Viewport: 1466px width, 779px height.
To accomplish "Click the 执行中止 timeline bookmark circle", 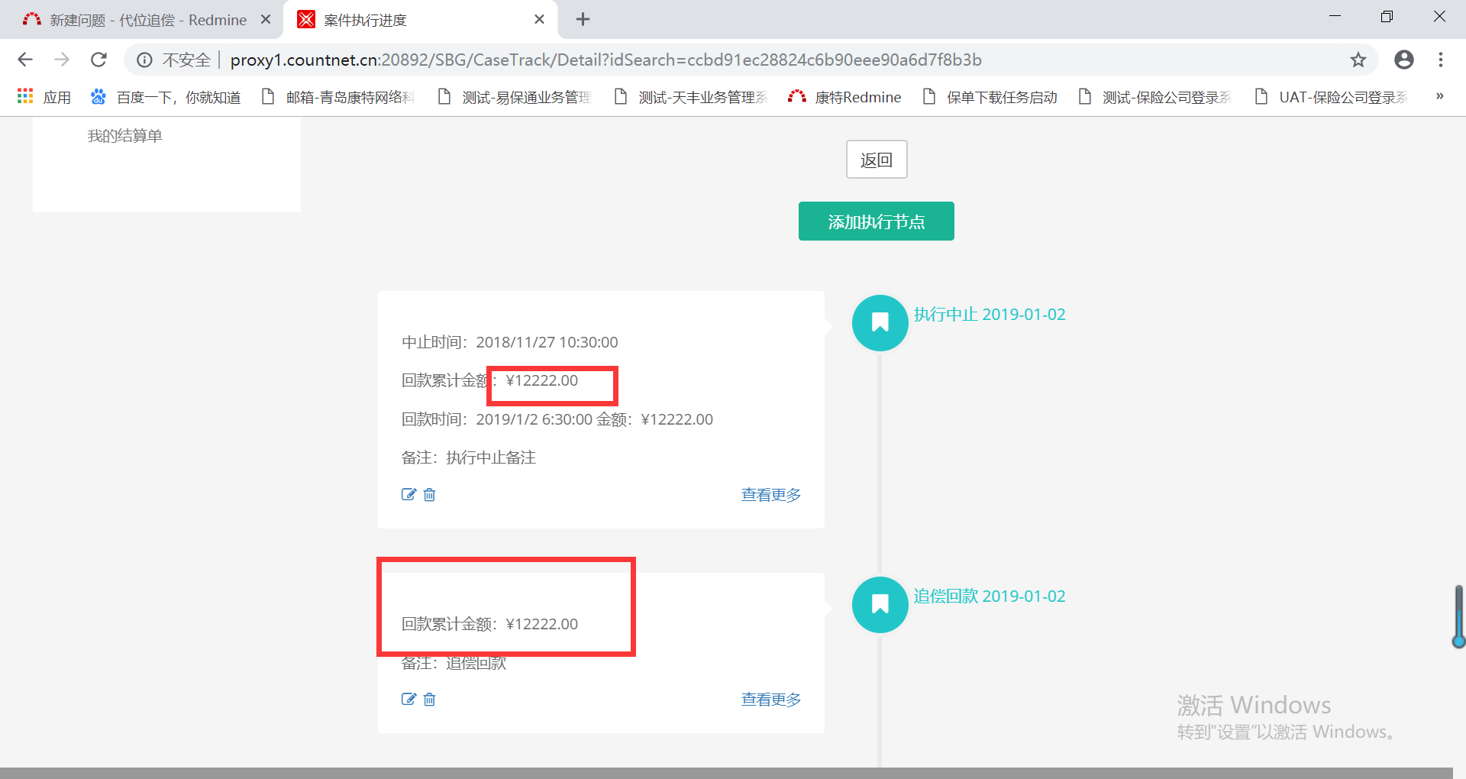I will coord(880,323).
